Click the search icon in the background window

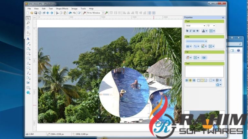pyautogui.click(x=240, y=44)
